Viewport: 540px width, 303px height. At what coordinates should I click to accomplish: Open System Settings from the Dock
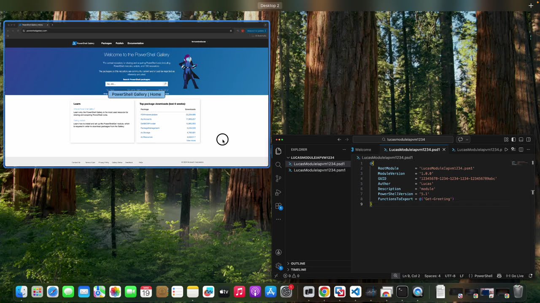pyautogui.click(x=286, y=291)
